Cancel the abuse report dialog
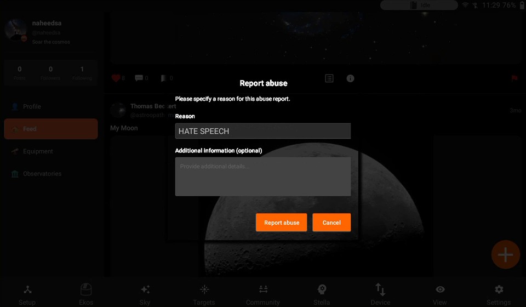The image size is (526, 307). point(331,223)
